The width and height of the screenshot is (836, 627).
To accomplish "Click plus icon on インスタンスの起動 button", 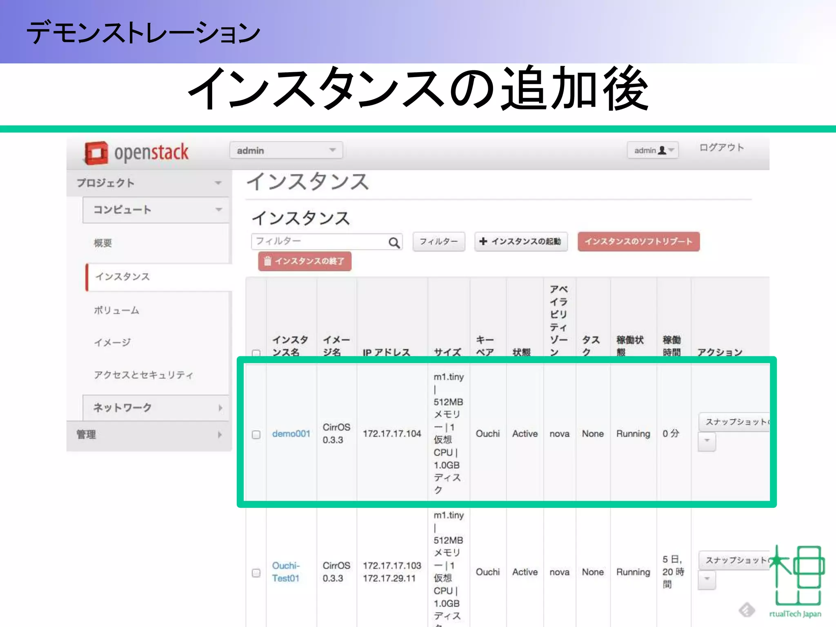I will pyautogui.click(x=483, y=241).
